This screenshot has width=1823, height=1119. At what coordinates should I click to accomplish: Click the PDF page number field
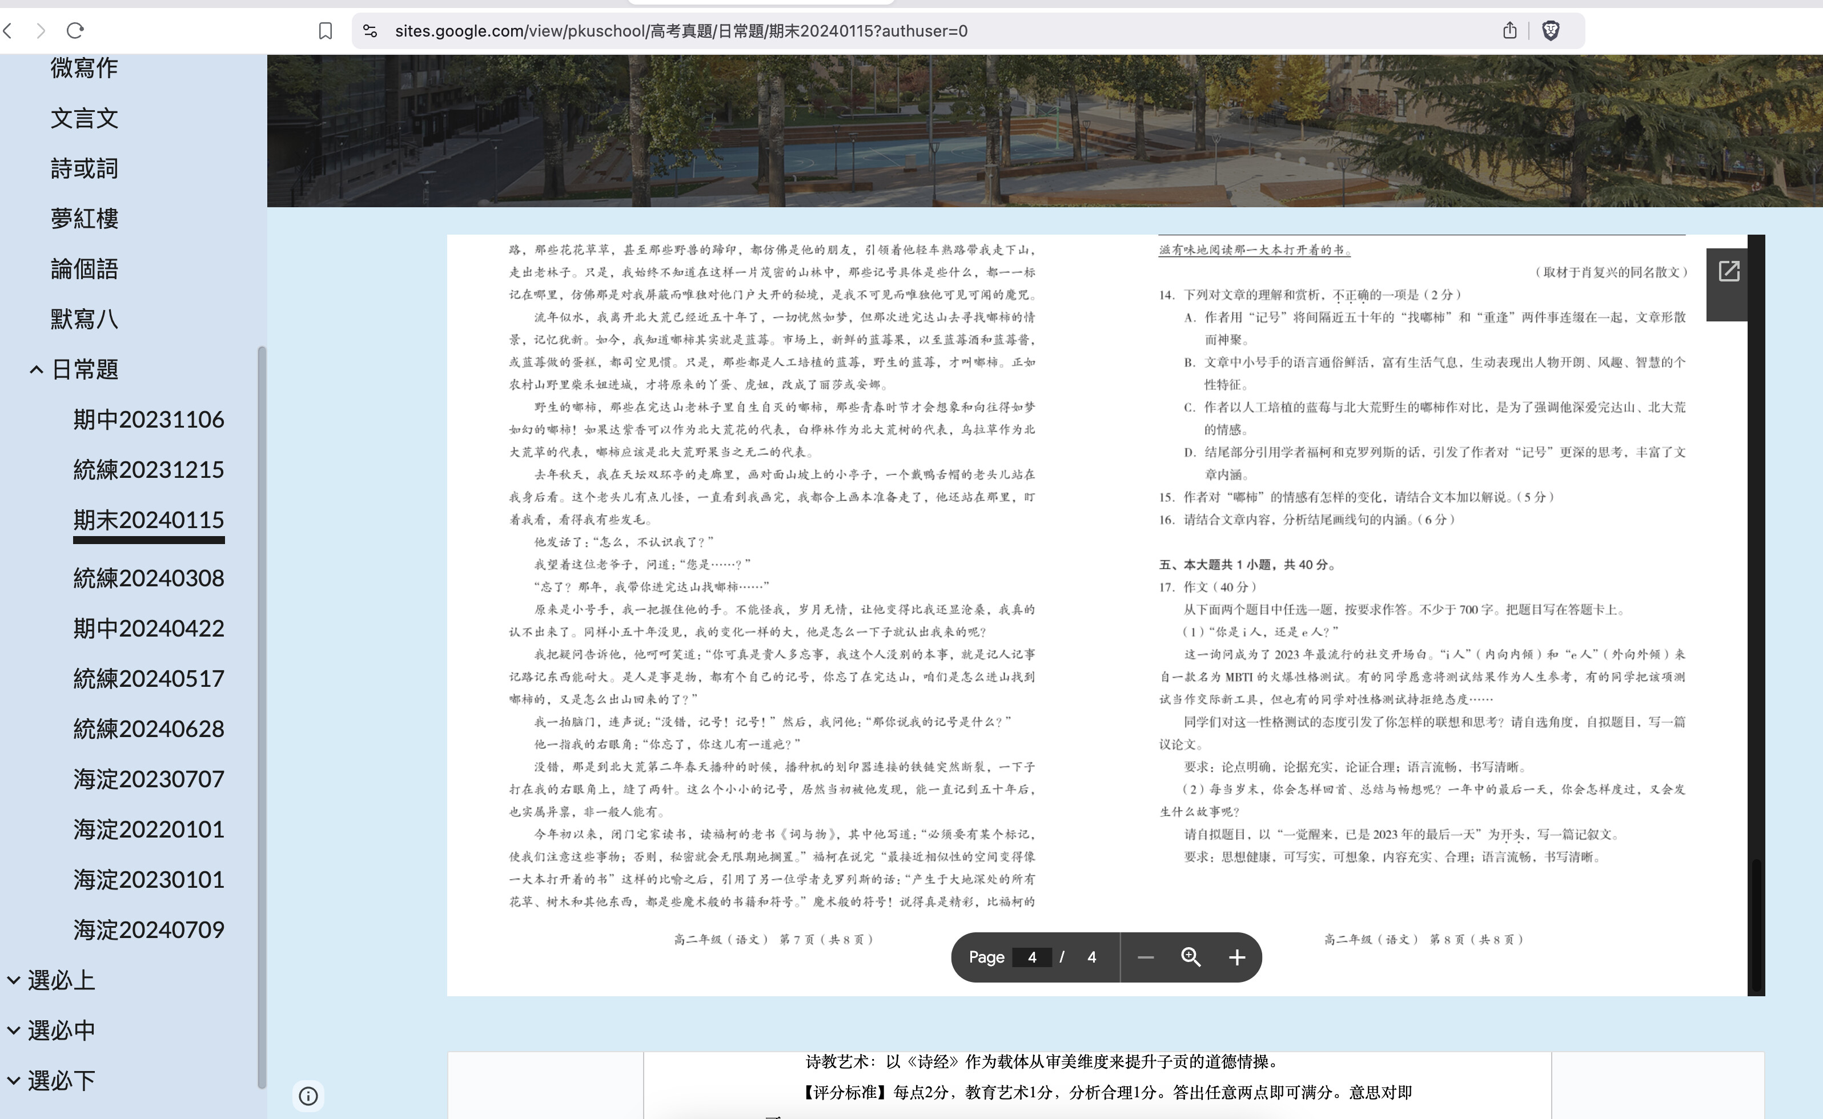[x=1032, y=957]
